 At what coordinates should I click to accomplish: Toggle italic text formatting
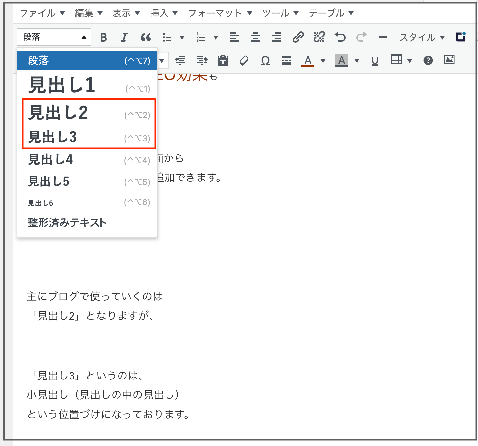pos(124,37)
